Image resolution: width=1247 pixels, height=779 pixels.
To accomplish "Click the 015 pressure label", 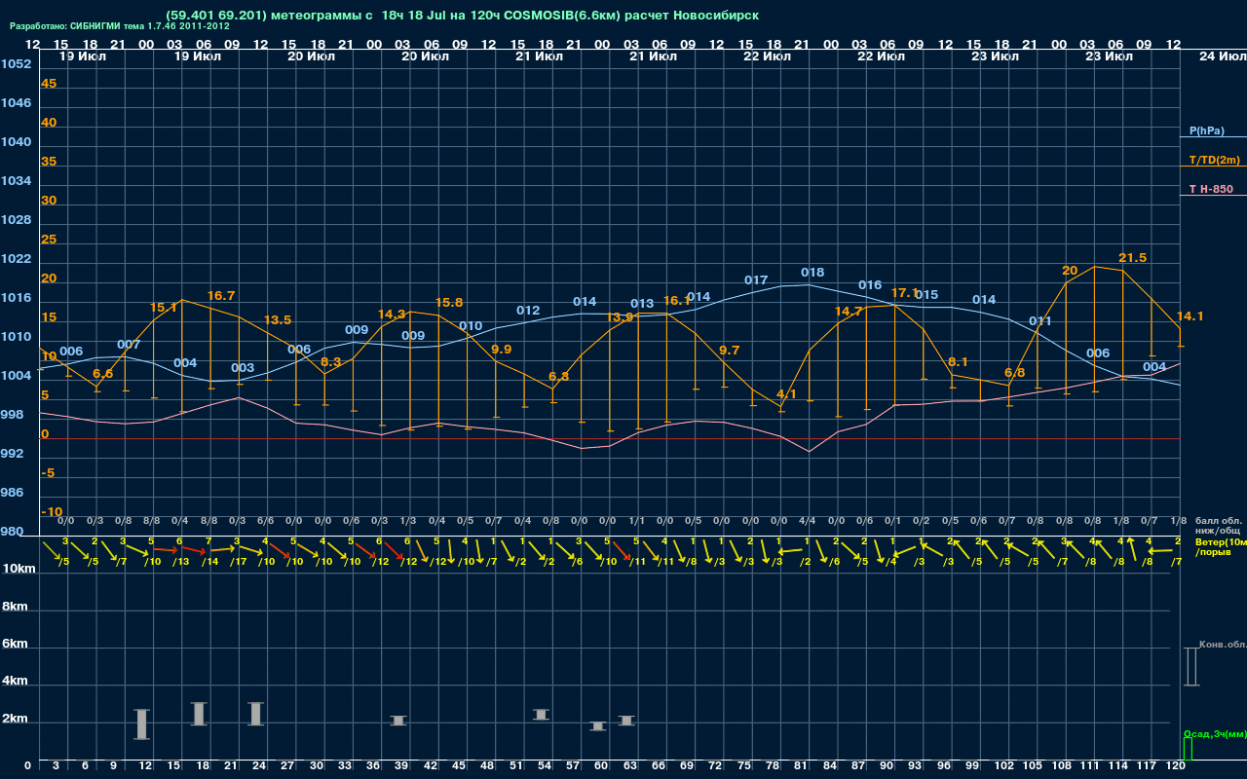I will (926, 294).
